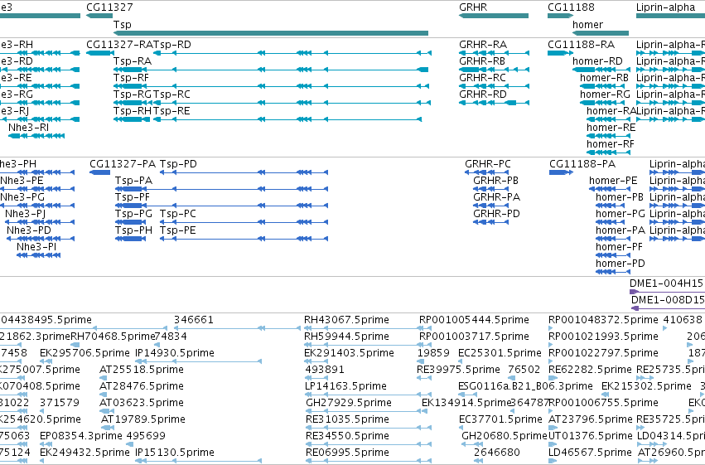Select the CG11188 gene label
705x465 pixels.
tap(571, 7)
